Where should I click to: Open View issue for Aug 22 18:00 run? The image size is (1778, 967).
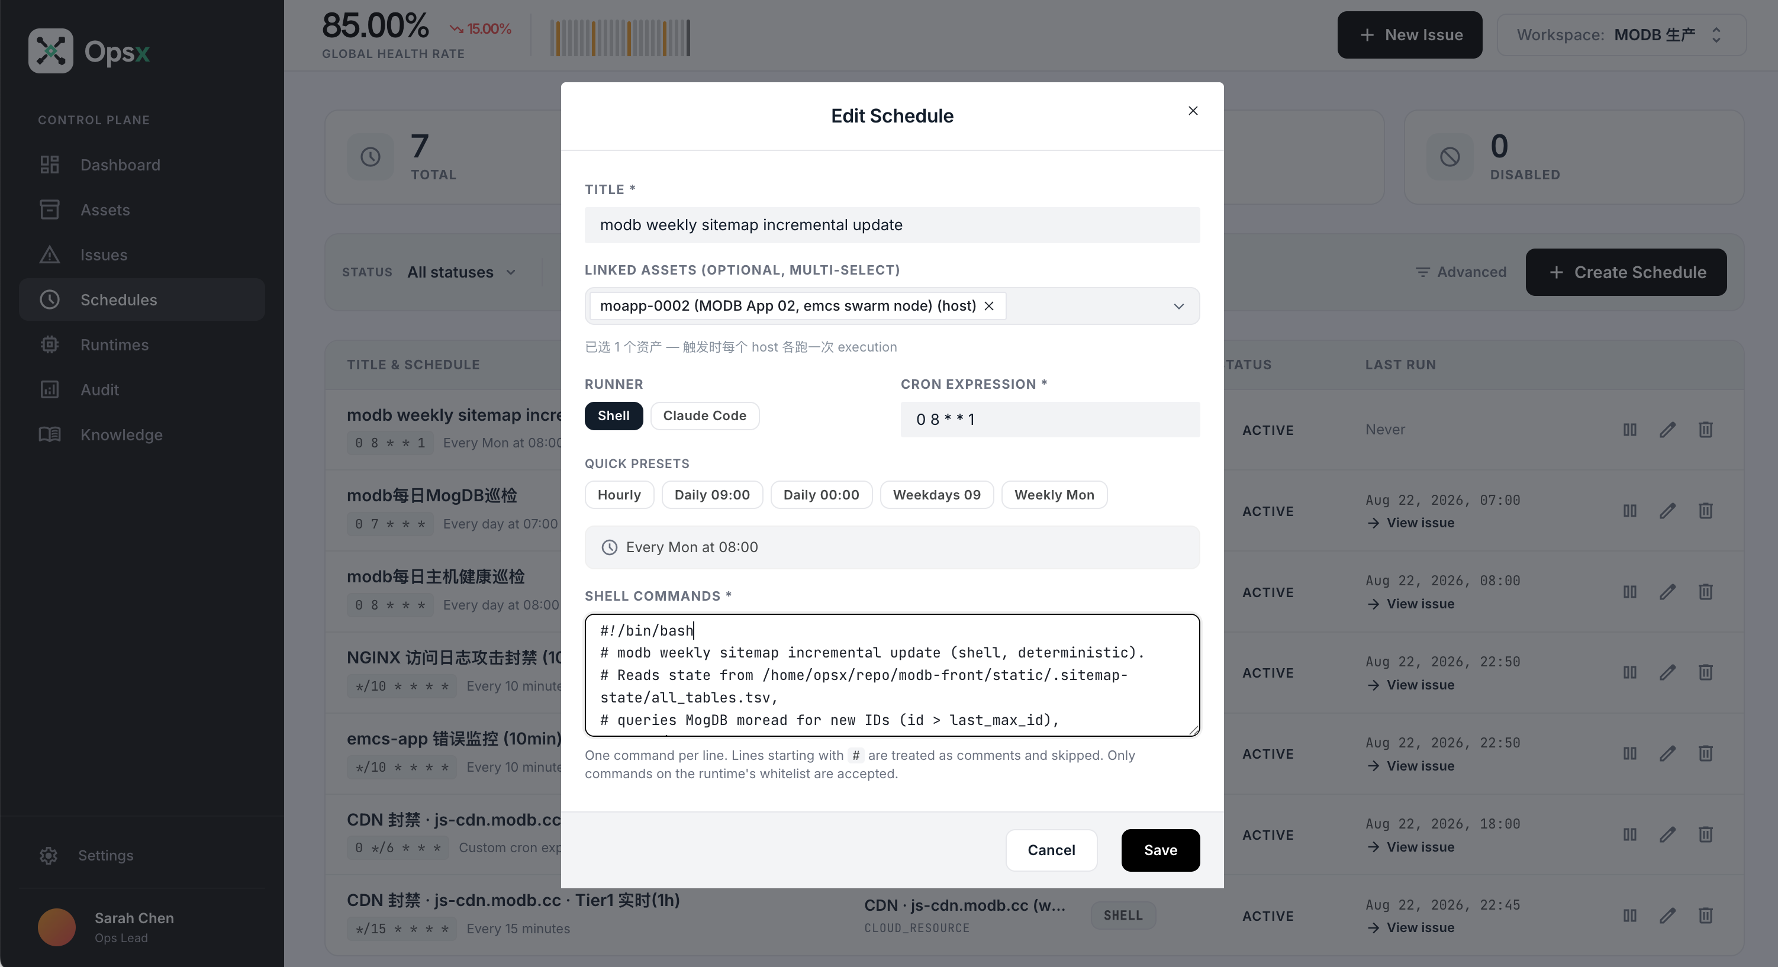click(1411, 847)
